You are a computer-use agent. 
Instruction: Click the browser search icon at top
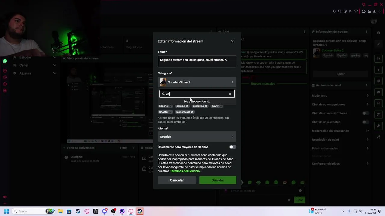(x=364, y=4)
